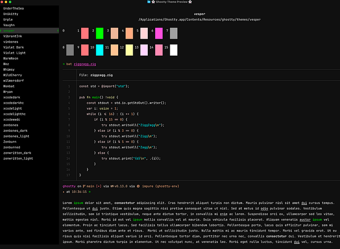340x249 pixels.
Task: Click the 'ghostty' prompt directory name
Action: coord(69,186)
